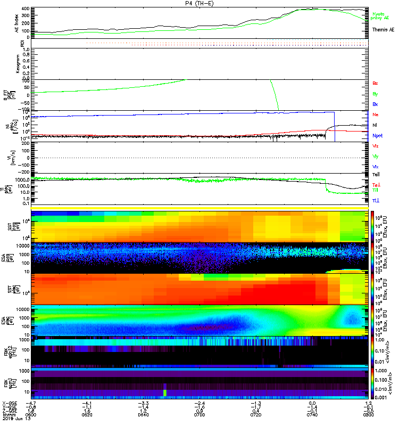Pick the black Ni density legend entry
The image size is (399, 426).
tap(375, 125)
